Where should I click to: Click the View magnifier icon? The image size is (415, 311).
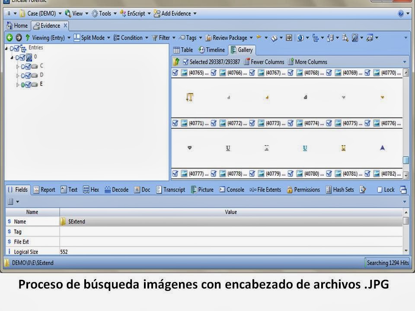pyautogui.click(x=68, y=13)
